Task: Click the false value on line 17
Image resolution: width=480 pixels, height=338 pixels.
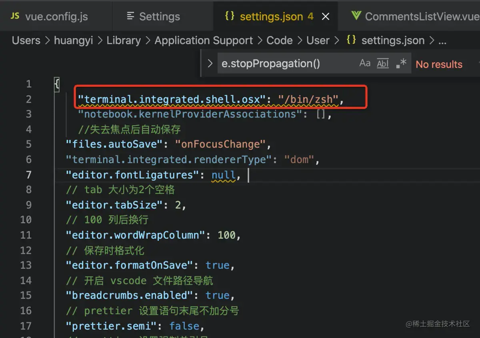Action: pyautogui.click(x=184, y=326)
